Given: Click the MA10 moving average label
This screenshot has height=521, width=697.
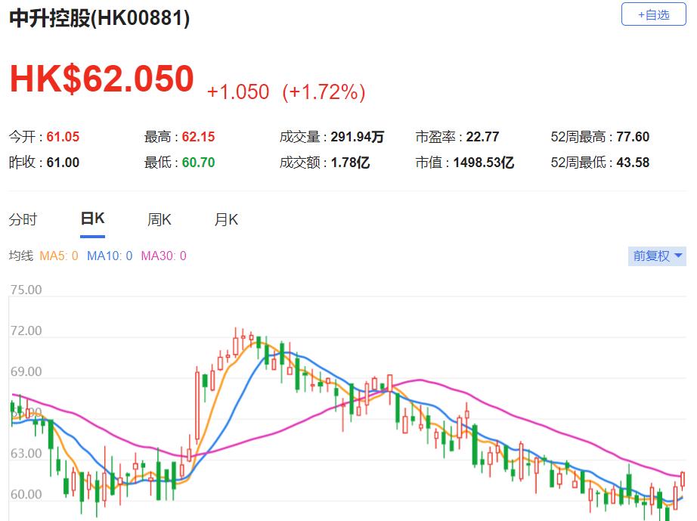Looking at the screenshot, I should (110, 256).
